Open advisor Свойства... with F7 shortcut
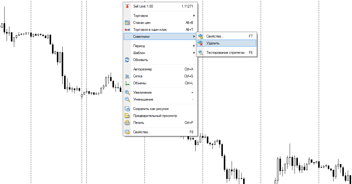Screen dimensions: 352x184 (x=215, y=36)
